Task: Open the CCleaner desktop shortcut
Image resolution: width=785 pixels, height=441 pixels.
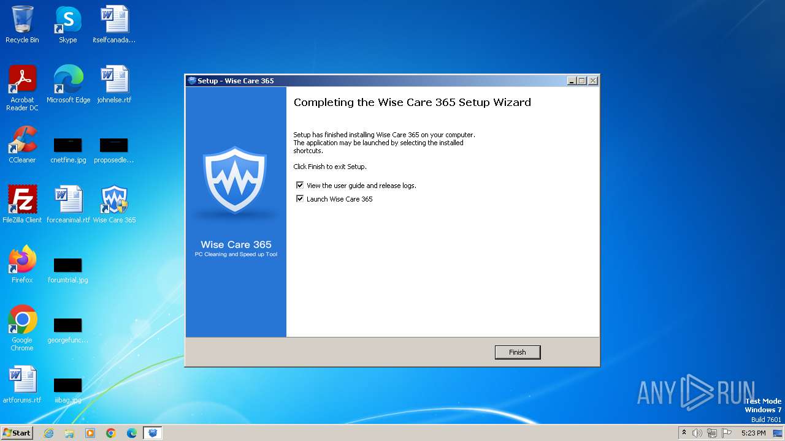Action: click(22, 145)
